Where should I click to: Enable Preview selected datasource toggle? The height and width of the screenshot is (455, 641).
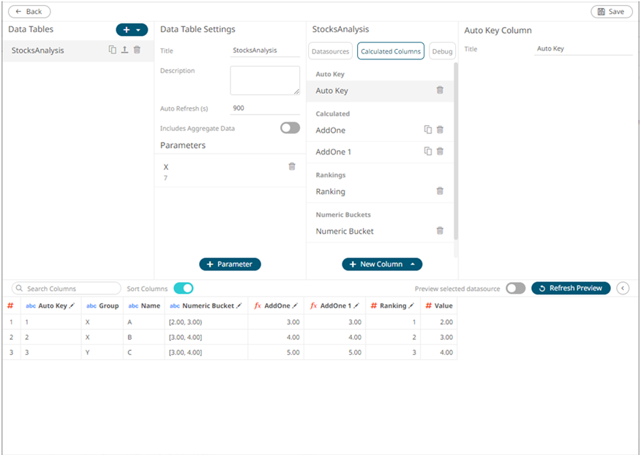click(x=515, y=288)
